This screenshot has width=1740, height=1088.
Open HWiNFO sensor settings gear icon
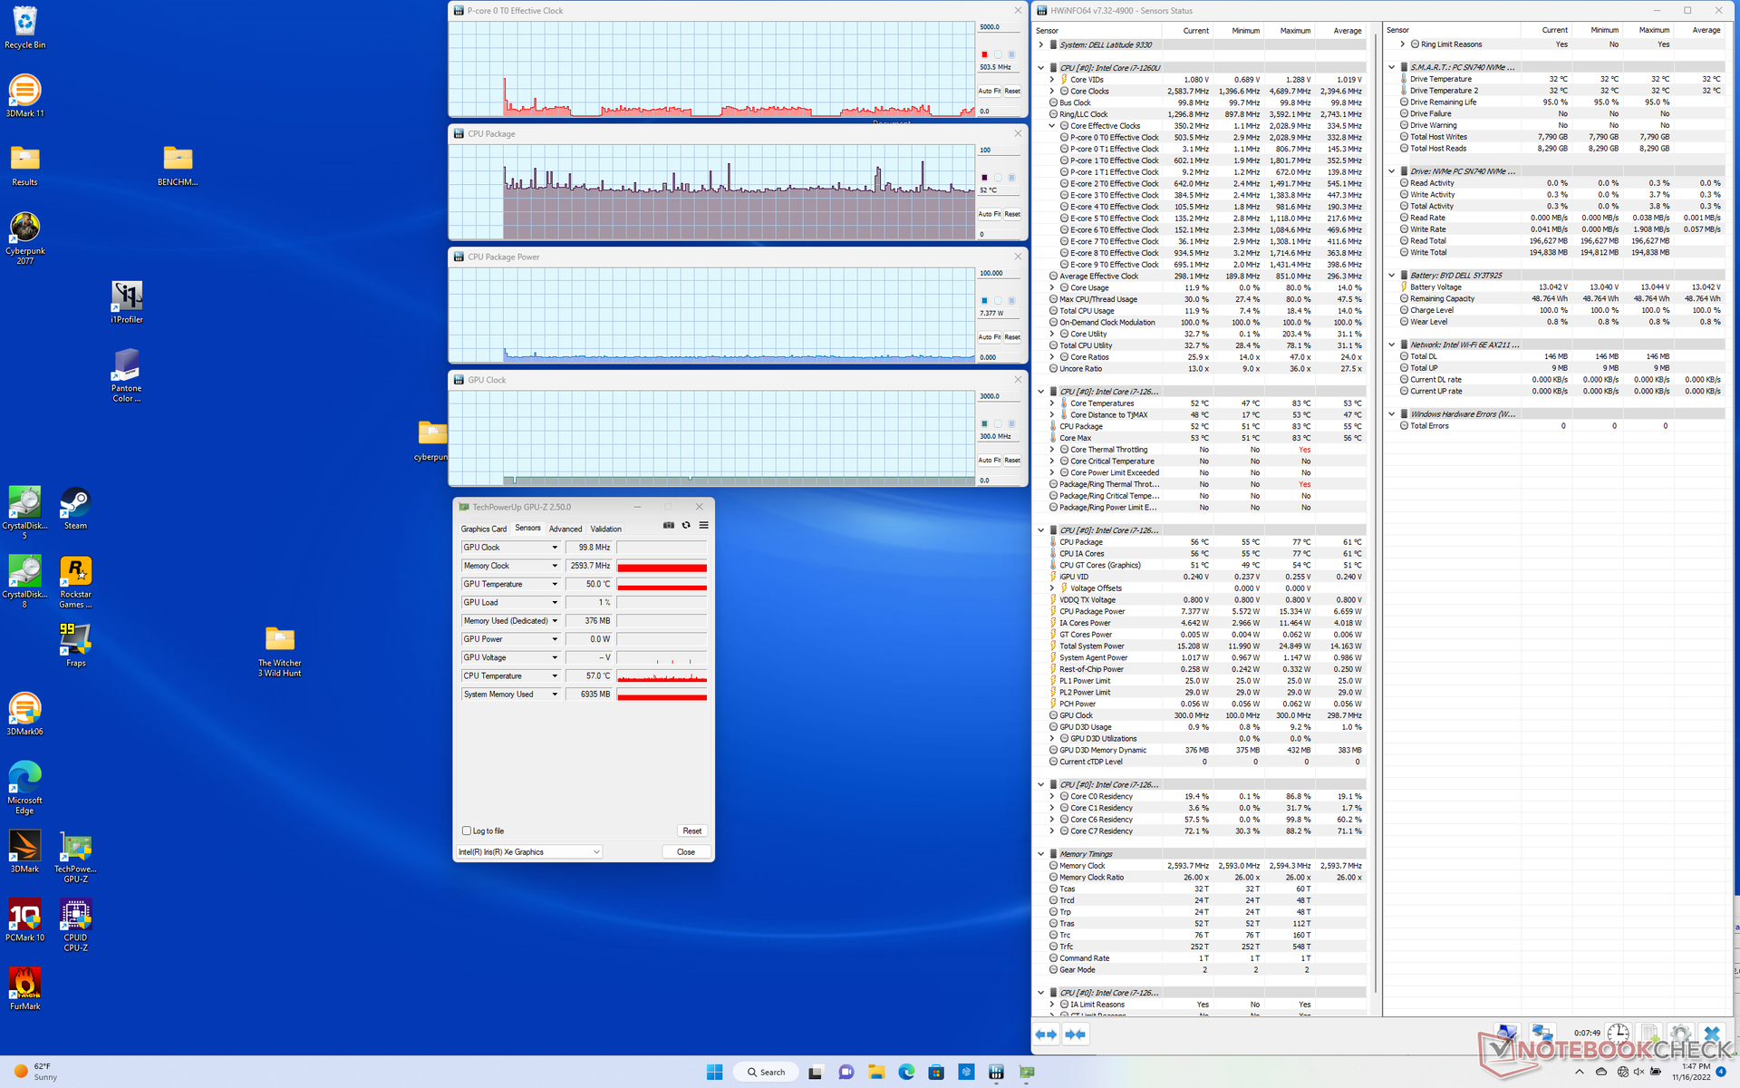(x=1680, y=1034)
